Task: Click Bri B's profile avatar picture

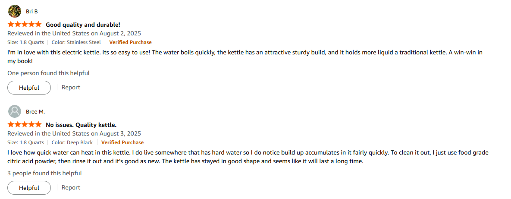Action: pos(15,11)
